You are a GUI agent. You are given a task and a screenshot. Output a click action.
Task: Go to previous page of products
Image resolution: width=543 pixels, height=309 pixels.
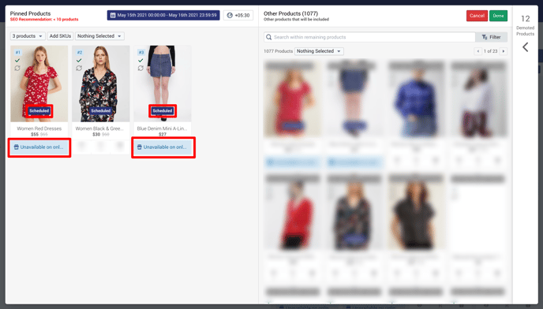478,51
